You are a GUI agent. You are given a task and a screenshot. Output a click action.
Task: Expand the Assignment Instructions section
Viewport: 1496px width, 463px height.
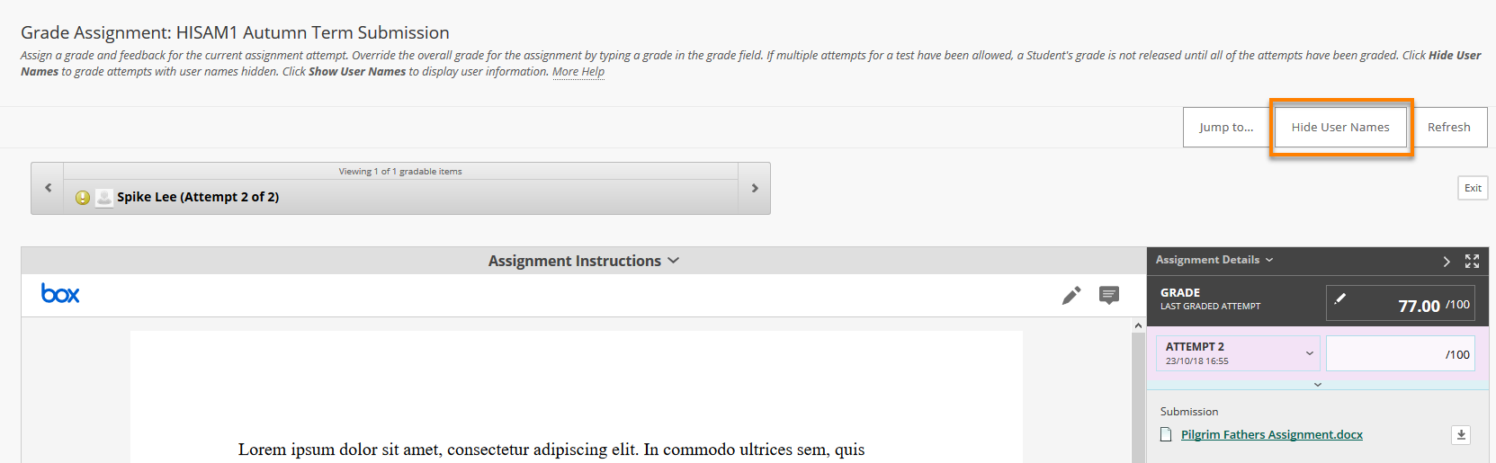click(584, 261)
